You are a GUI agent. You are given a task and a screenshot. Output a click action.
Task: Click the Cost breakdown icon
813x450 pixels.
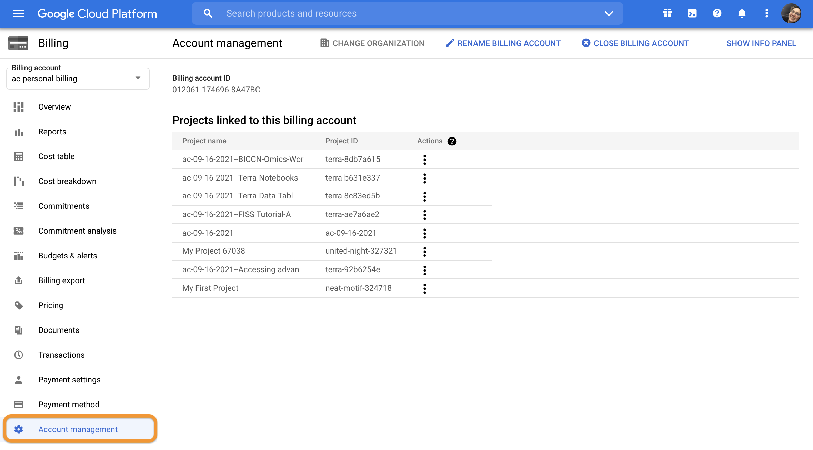[19, 181]
